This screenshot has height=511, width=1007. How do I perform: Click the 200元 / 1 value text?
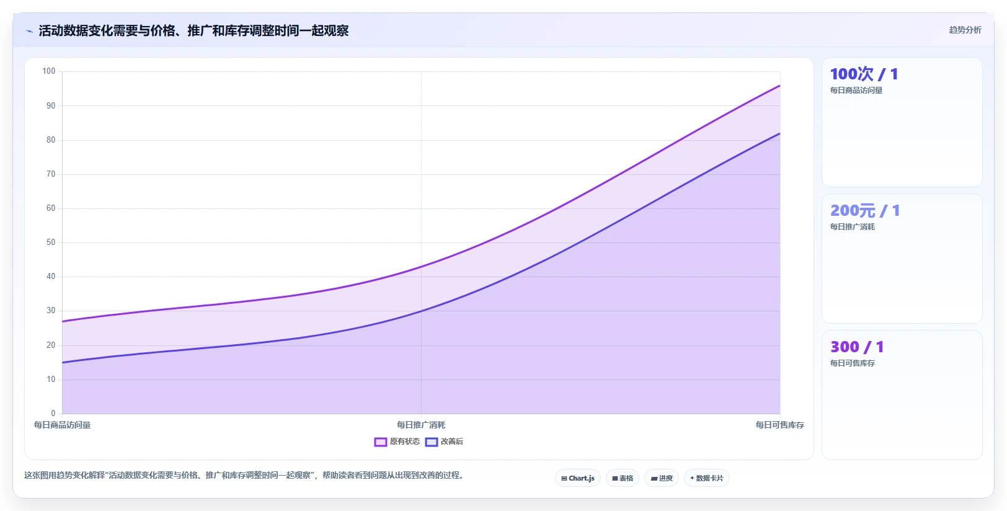(865, 211)
